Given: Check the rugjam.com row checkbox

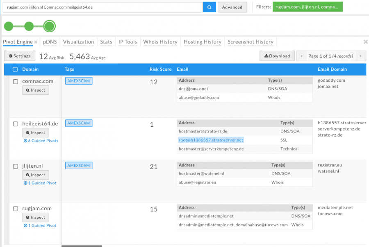Looking at the screenshot, I should [x=16, y=209].
